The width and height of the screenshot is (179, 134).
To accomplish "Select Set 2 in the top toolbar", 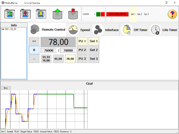I will pos(139,14).
